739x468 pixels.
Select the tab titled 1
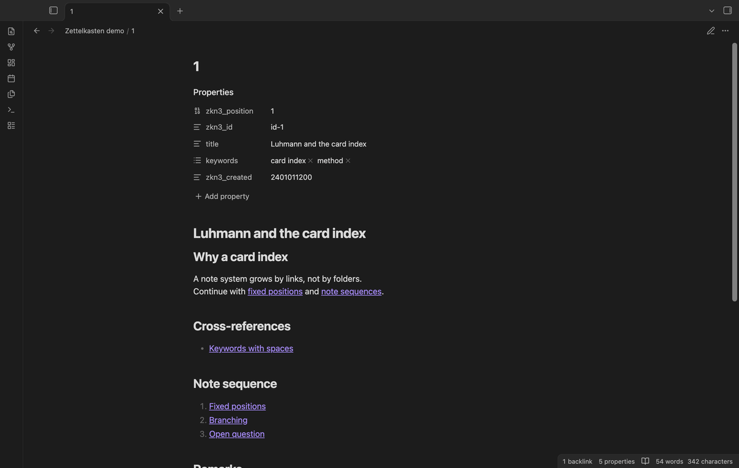pyautogui.click(x=117, y=11)
